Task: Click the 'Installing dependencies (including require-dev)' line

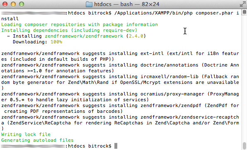Action: coord(69,30)
